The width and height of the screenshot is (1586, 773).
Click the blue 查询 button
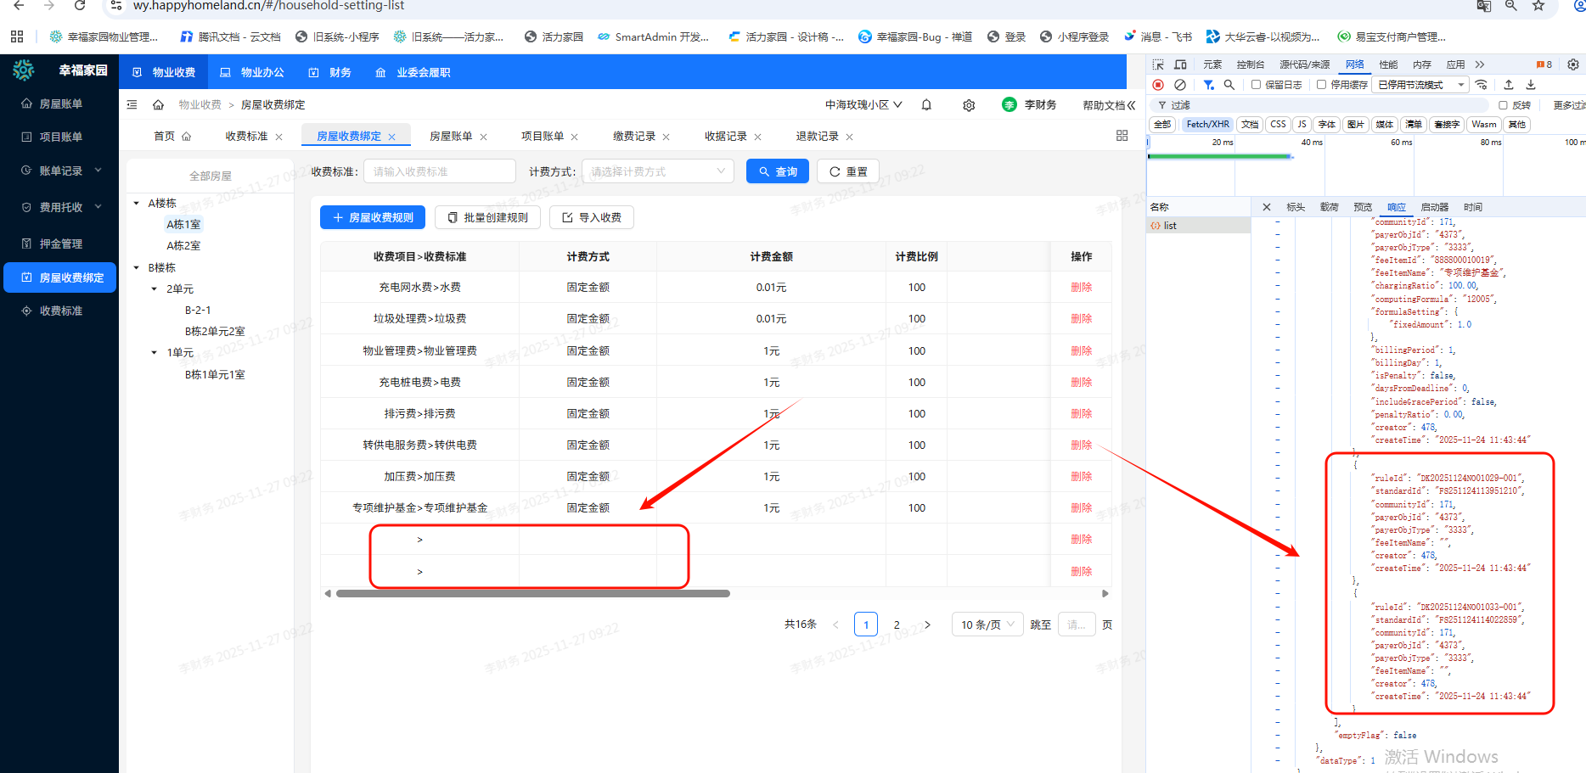coord(777,171)
